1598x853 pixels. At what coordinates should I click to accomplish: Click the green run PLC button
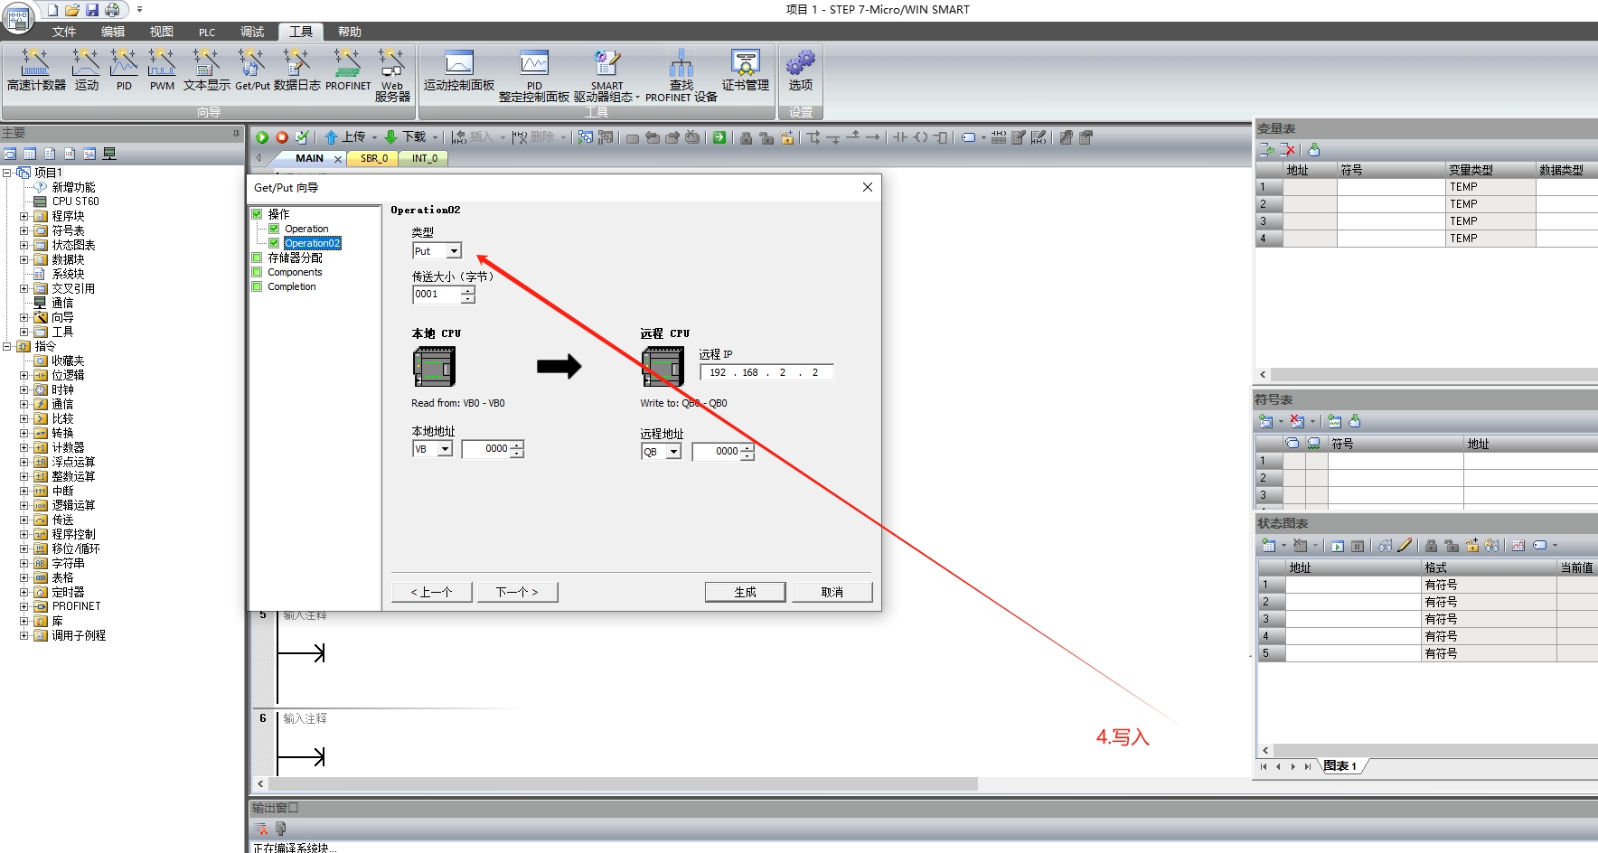pyautogui.click(x=262, y=137)
